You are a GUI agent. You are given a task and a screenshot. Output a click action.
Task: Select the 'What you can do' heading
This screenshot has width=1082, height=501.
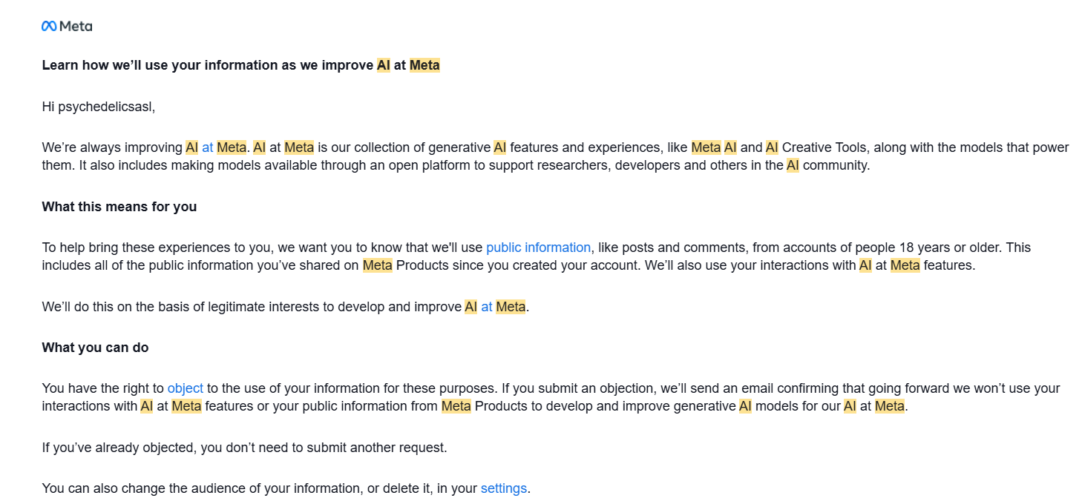(95, 348)
